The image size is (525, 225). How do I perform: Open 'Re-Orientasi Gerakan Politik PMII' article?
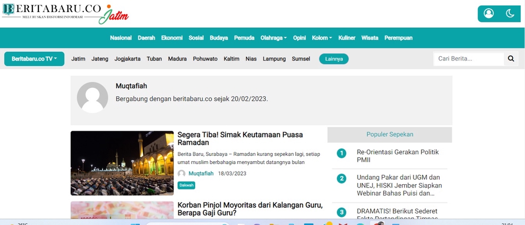pos(398,156)
